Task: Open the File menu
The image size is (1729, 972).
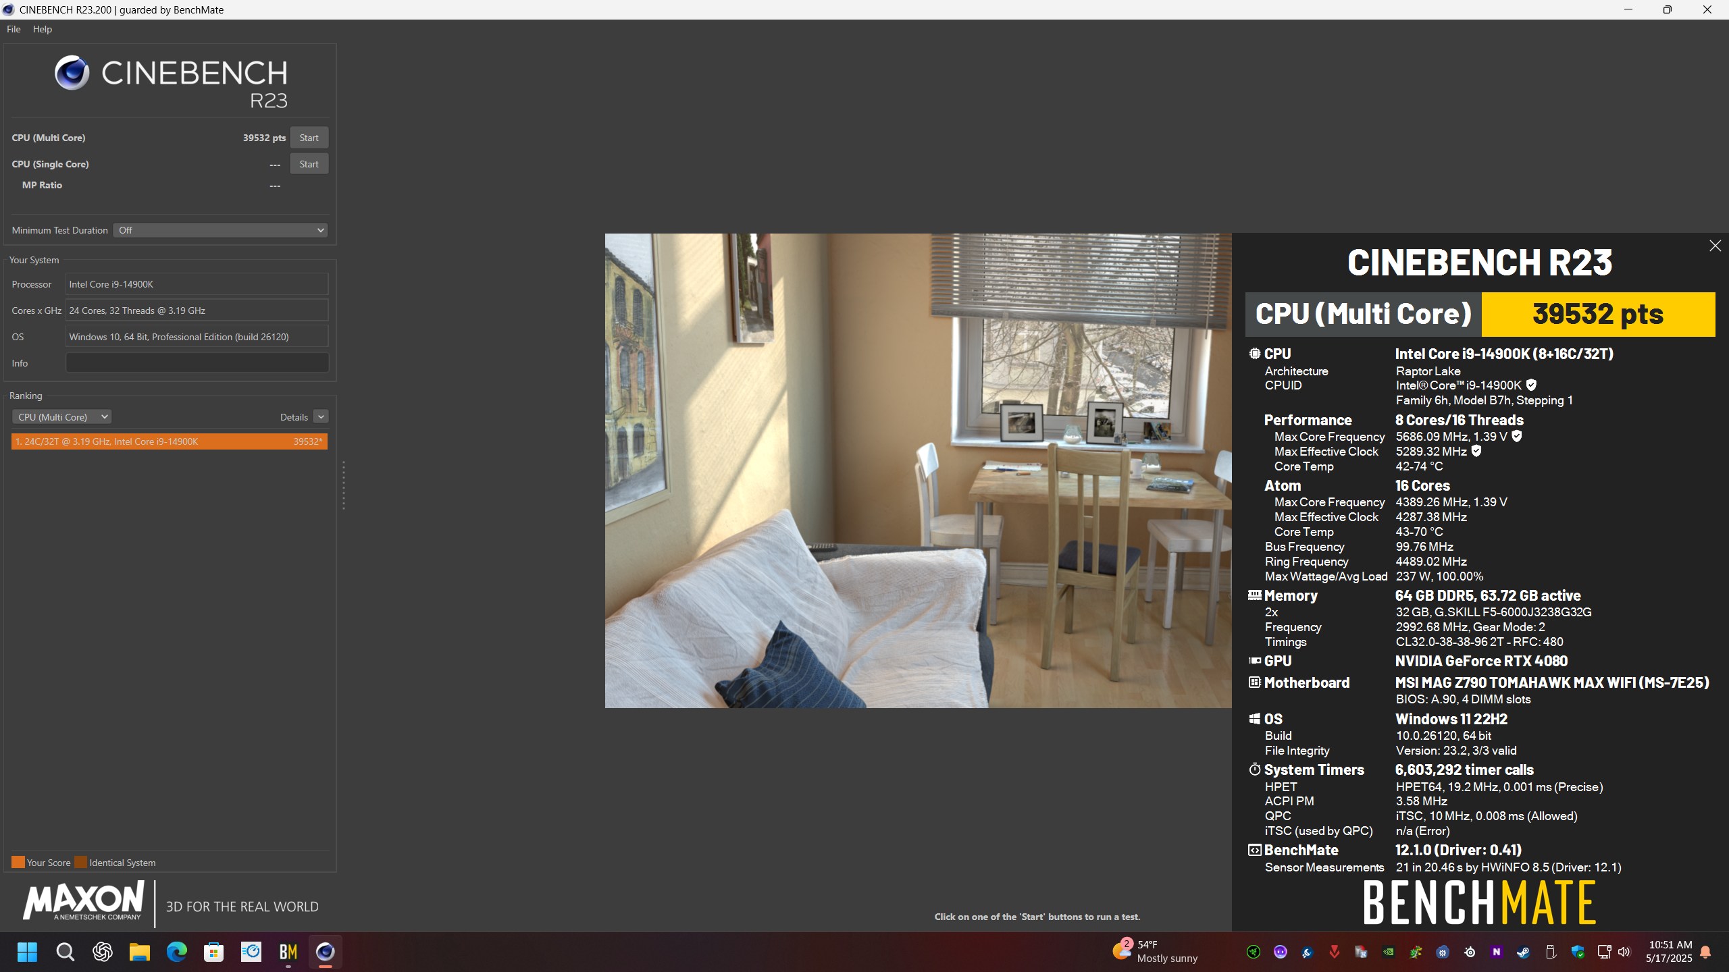Action: click(x=14, y=29)
